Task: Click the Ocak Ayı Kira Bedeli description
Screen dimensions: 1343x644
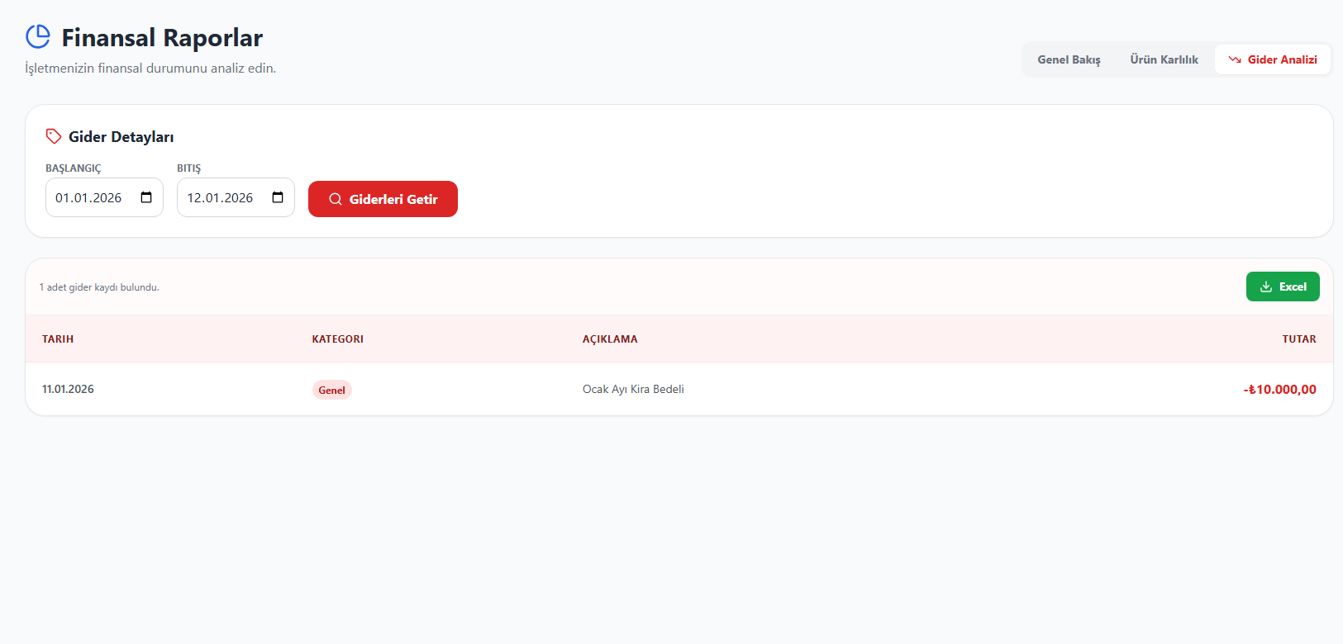Action: pyautogui.click(x=633, y=389)
